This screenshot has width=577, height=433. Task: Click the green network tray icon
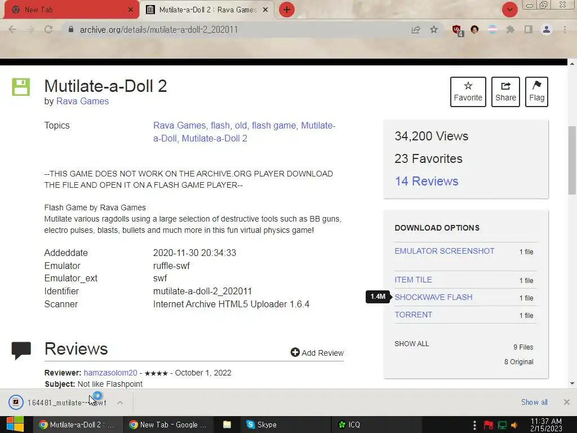coord(502,425)
